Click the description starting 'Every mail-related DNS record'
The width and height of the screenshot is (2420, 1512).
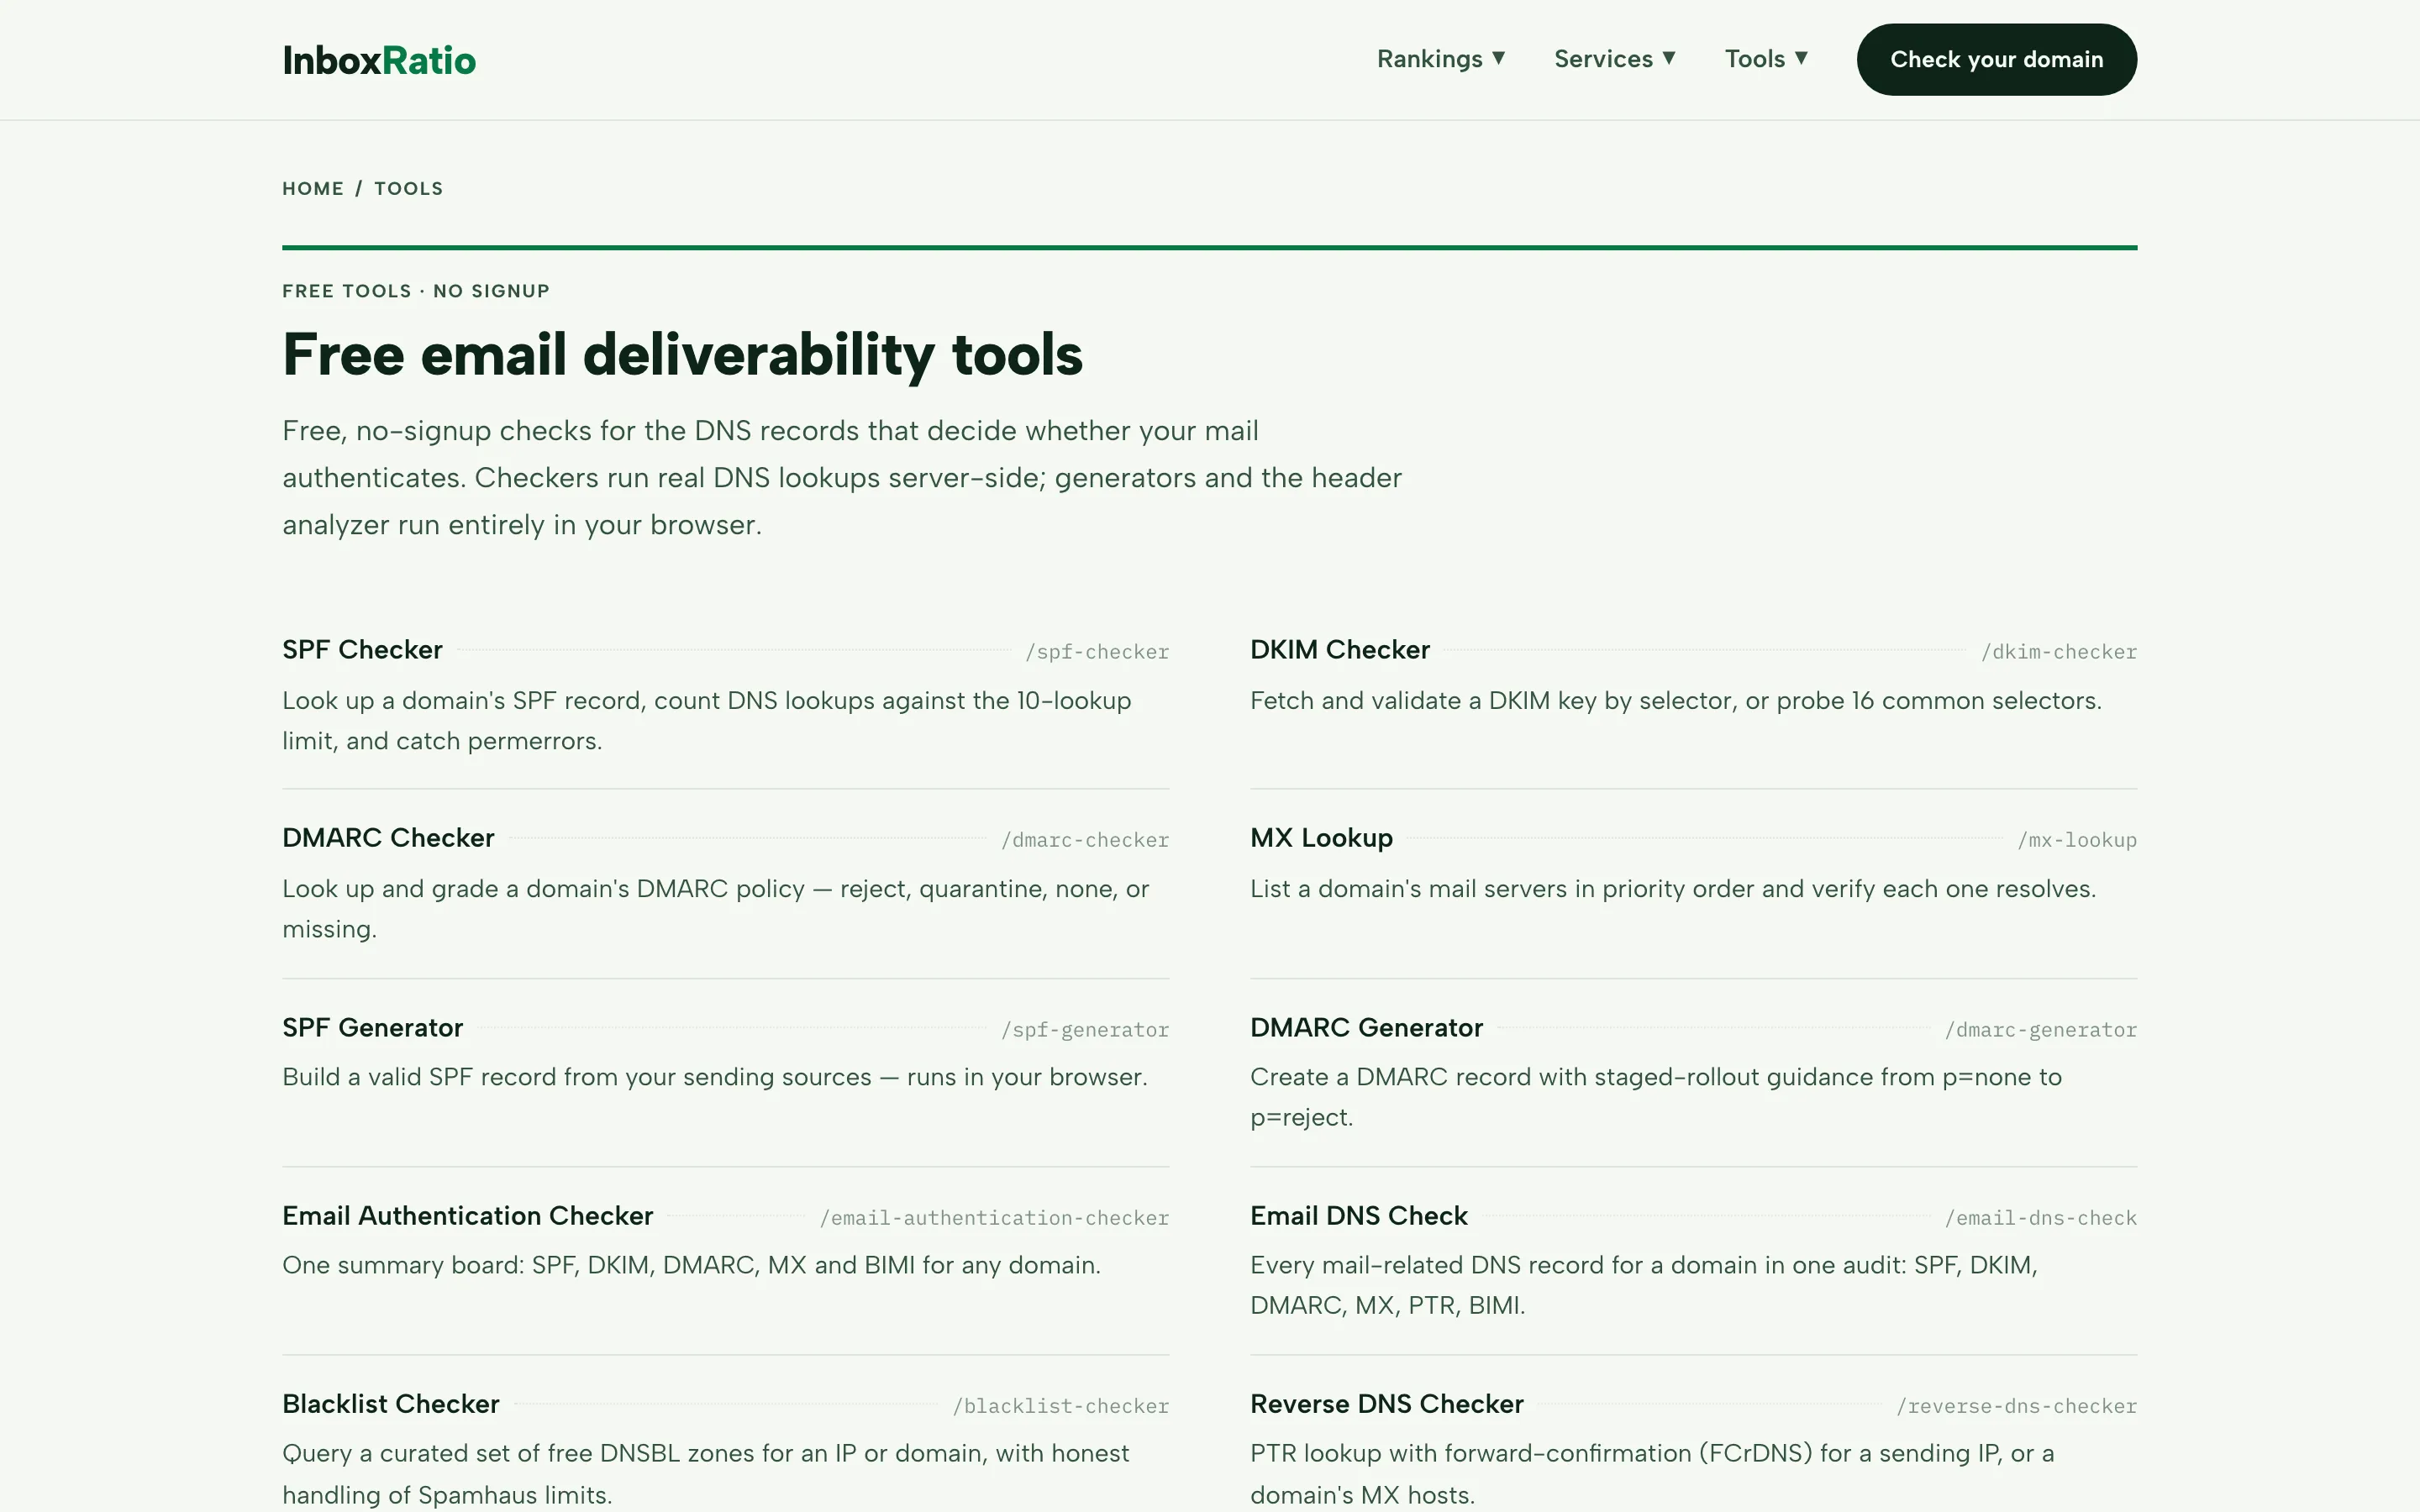click(1644, 1285)
